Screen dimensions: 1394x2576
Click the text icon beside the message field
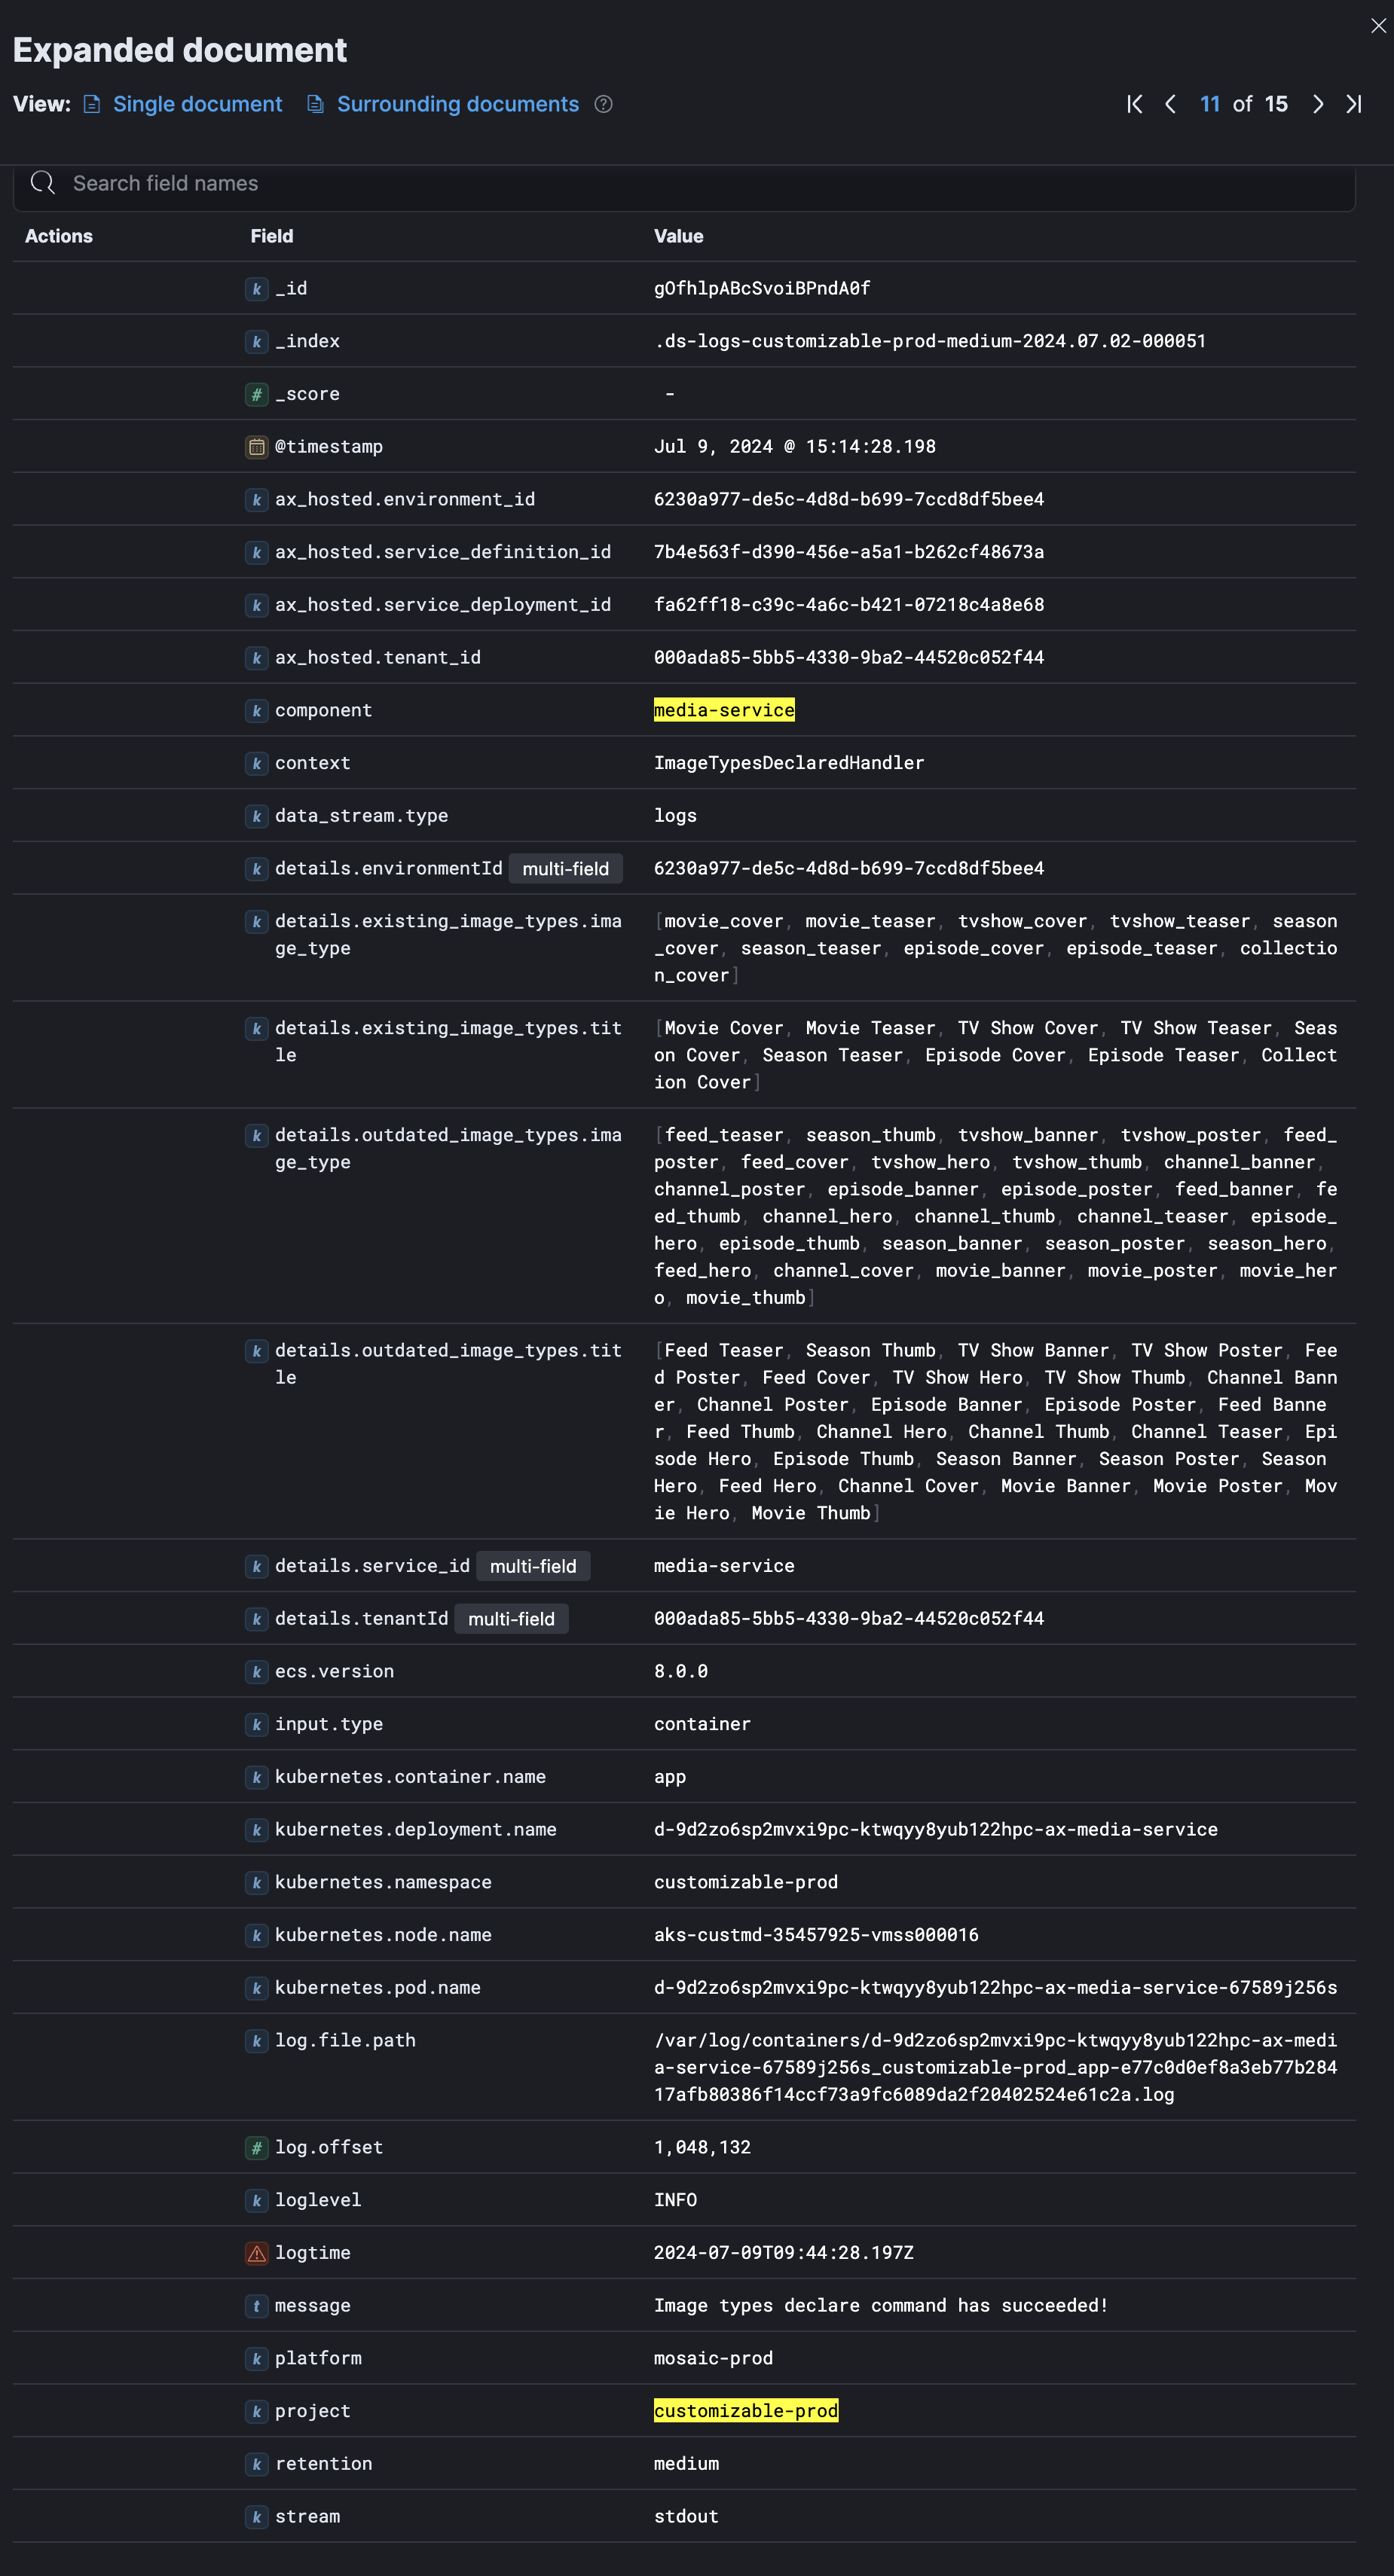(256, 2306)
